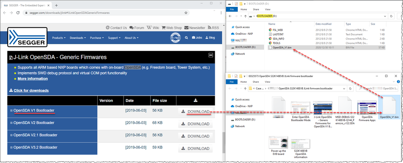Screen dimensions: 403x163
Task: Open address history dropdown in BOOTLOADER window
Action: (x=385, y=16)
